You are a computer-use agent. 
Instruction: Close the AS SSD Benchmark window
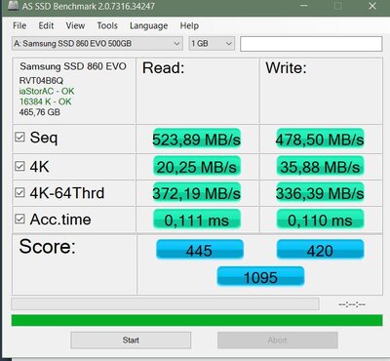372,6
